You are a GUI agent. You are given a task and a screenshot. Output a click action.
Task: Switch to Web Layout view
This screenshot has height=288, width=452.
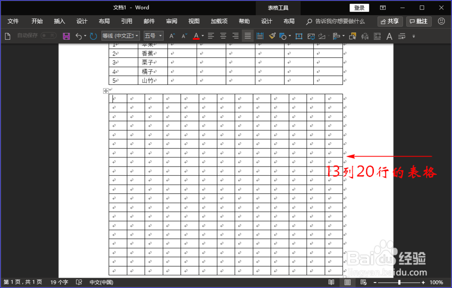[x=363, y=283]
